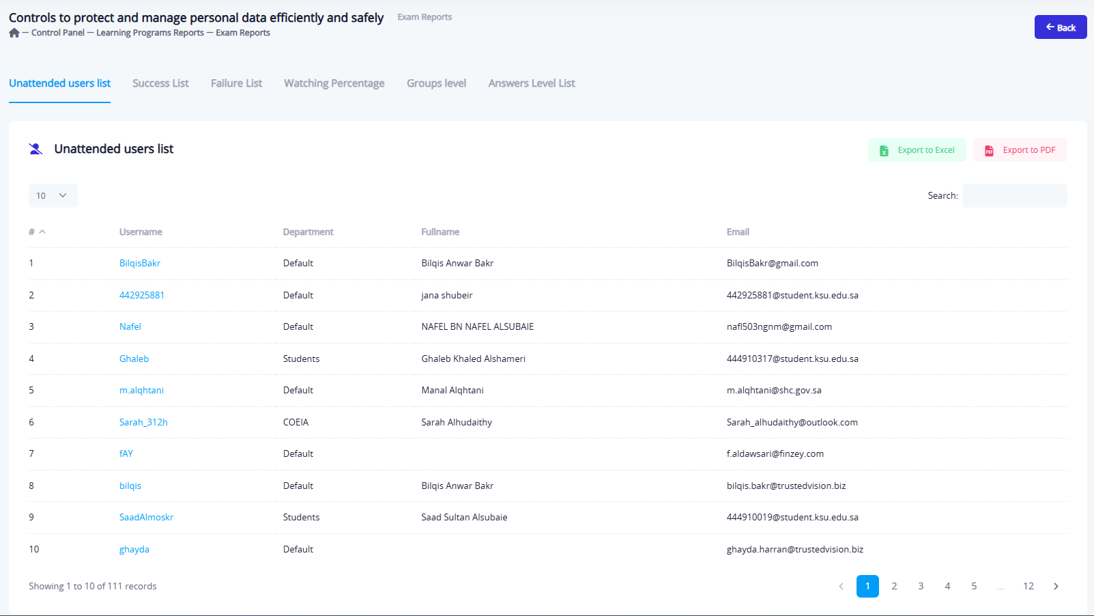The width and height of the screenshot is (1094, 616).
Task: Open the Failure List tab
Action: point(236,83)
